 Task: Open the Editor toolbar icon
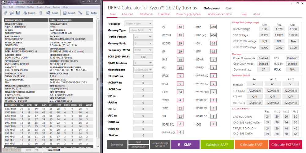coord(91,13)
